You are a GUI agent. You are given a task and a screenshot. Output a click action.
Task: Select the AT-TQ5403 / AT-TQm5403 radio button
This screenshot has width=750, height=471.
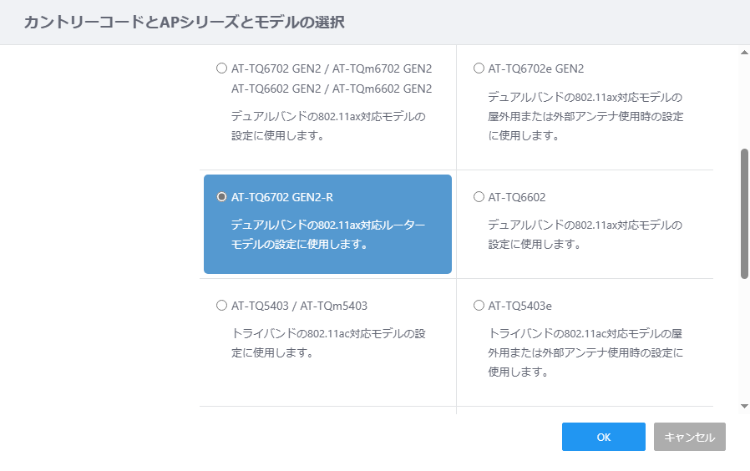coord(221,305)
